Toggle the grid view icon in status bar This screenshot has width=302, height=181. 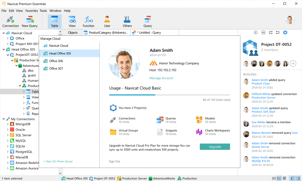pos(284,178)
